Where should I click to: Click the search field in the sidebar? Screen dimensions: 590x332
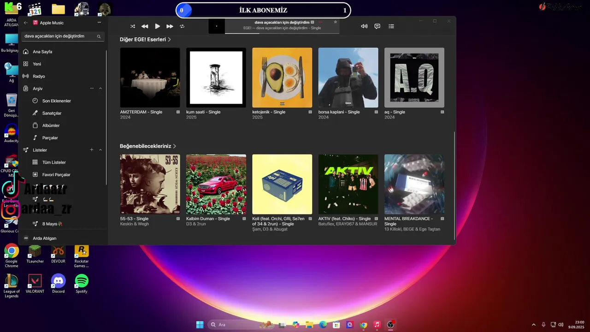tap(63, 36)
